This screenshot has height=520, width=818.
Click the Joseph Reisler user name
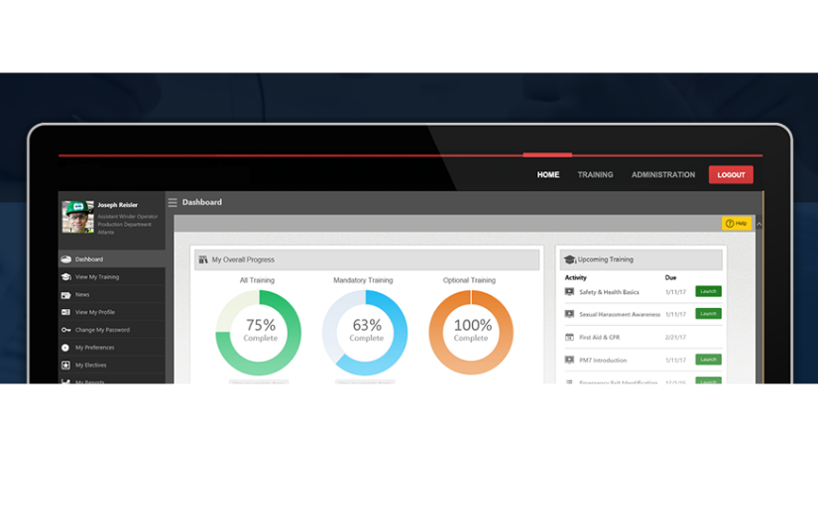pos(117,205)
